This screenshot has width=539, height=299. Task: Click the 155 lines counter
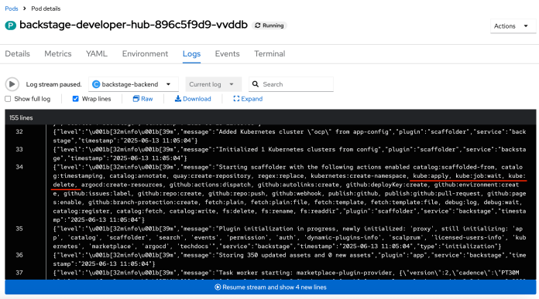tap(21, 117)
